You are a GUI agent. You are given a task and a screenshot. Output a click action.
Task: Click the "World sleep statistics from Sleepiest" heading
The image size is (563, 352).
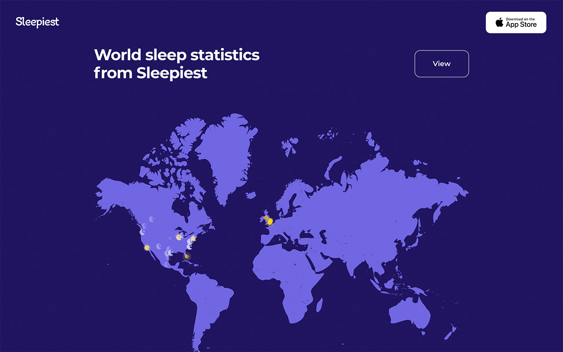click(x=177, y=64)
